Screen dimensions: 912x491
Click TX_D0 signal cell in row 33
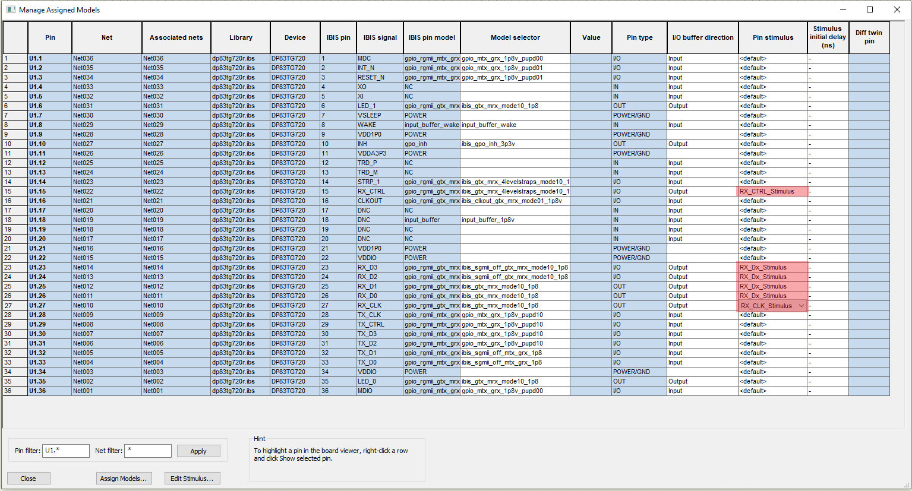pos(380,362)
